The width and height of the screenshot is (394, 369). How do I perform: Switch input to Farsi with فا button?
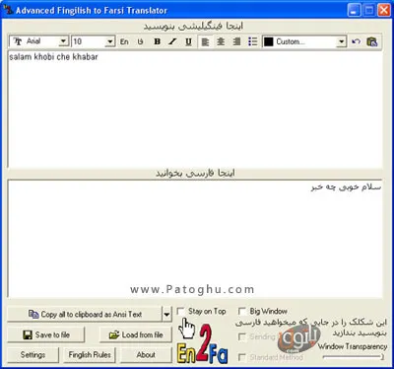tap(141, 41)
